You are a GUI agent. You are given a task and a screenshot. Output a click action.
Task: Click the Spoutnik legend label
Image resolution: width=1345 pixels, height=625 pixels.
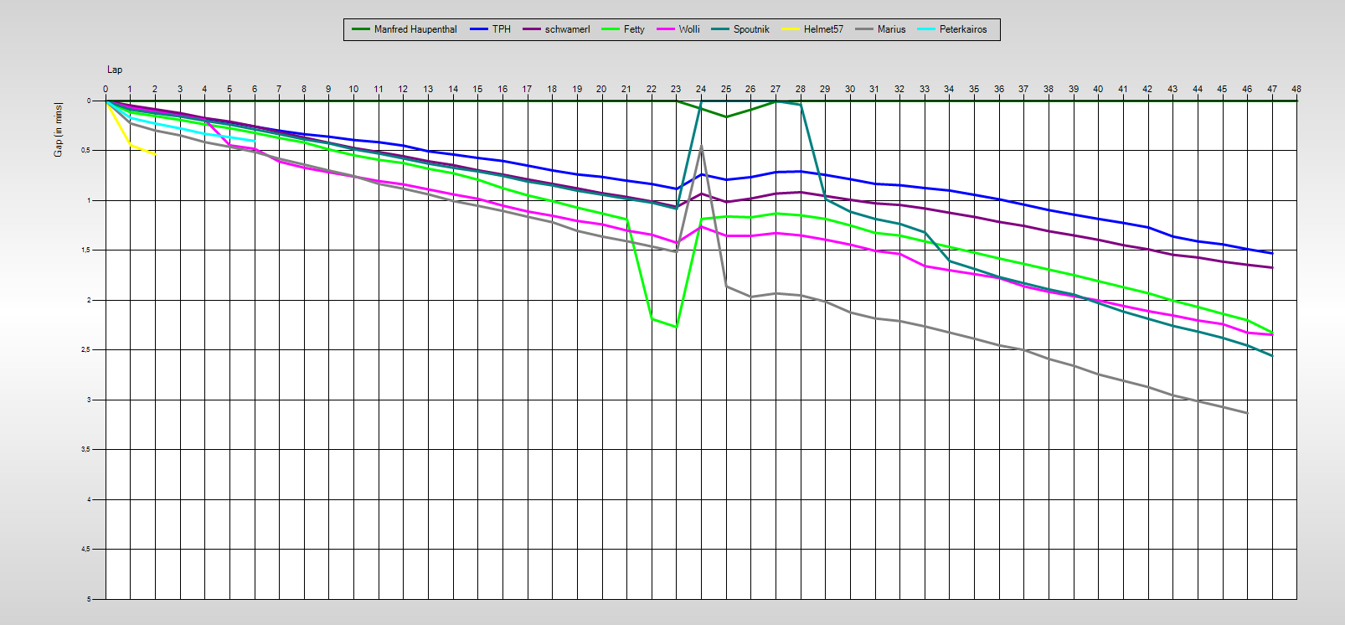(751, 29)
